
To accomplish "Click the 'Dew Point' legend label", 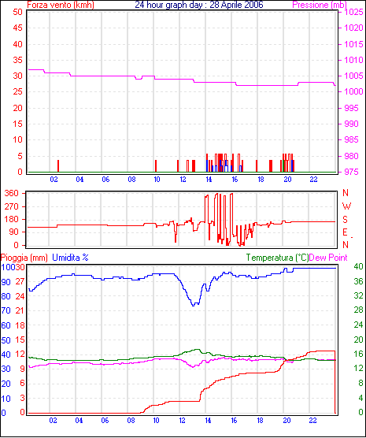I will click(328, 258).
